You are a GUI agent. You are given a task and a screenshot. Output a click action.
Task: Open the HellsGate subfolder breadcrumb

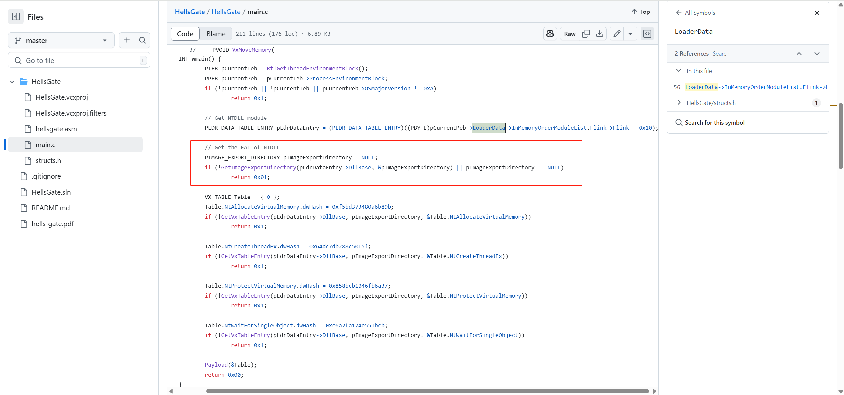226,12
